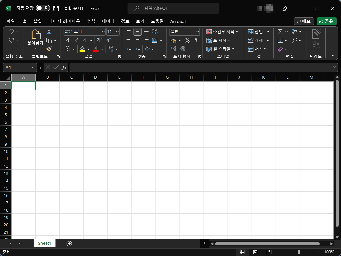Click the Copy icon
Viewport: 341px width, 256px height.
[49, 40]
